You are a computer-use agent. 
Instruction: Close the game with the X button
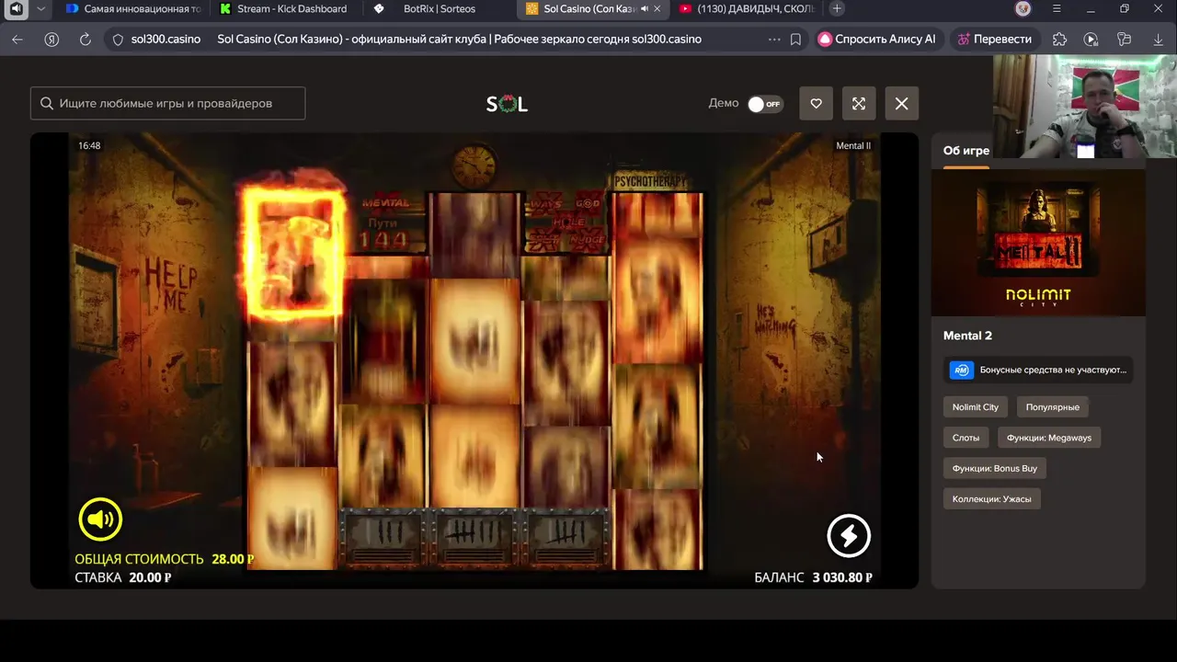tap(902, 104)
